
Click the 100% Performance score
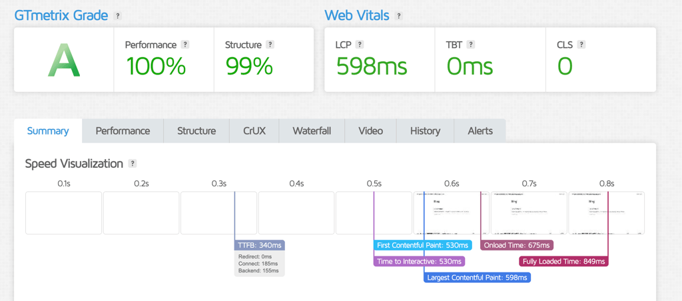tap(156, 67)
